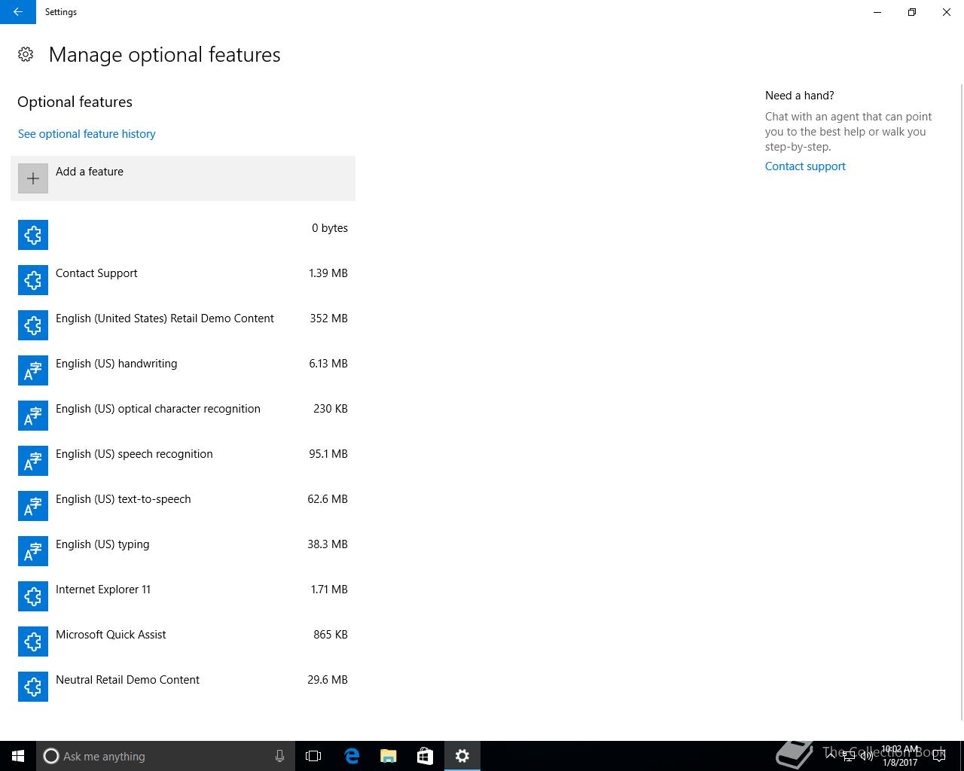Select Neutral Retail Demo Content entry
This screenshot has width=964, height=771.
tap(127, 680)
